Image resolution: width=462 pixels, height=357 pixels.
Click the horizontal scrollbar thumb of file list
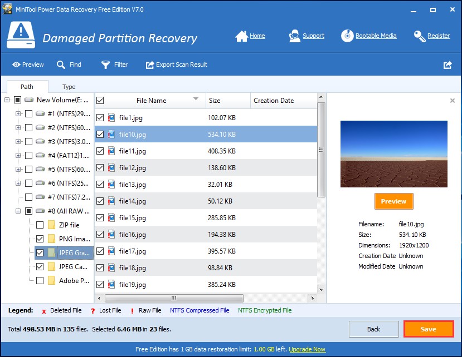174,298
